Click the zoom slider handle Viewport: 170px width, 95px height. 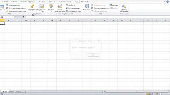click(x=168, y=94)
